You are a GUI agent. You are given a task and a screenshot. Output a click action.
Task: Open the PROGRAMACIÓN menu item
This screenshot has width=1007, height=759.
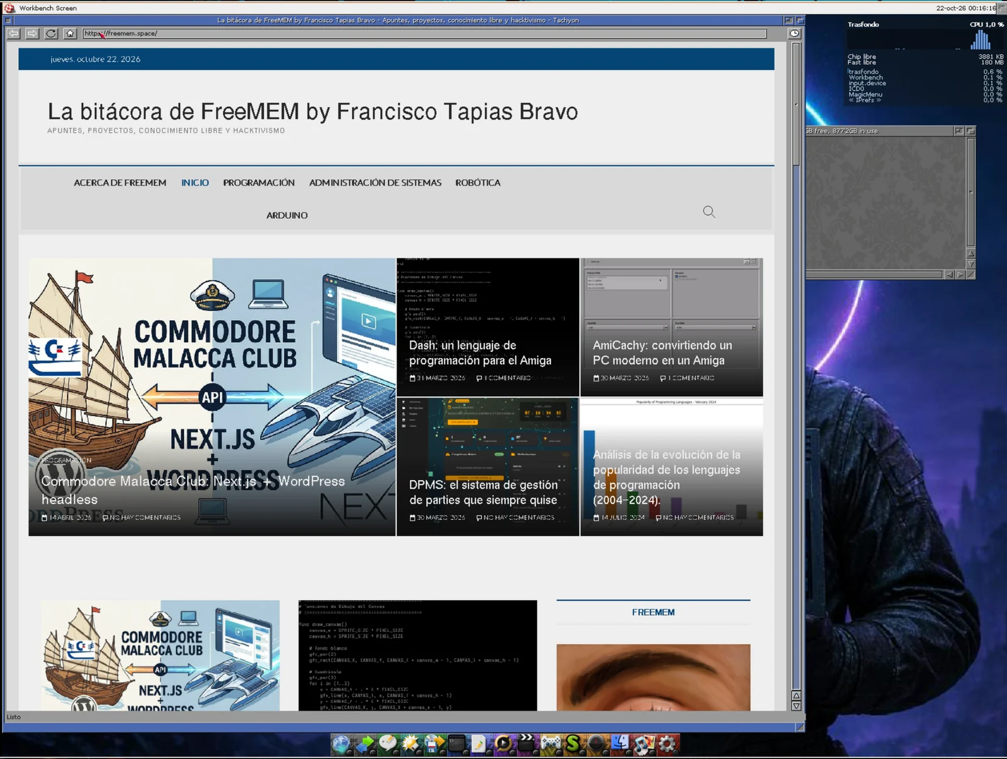pos(259,182)
